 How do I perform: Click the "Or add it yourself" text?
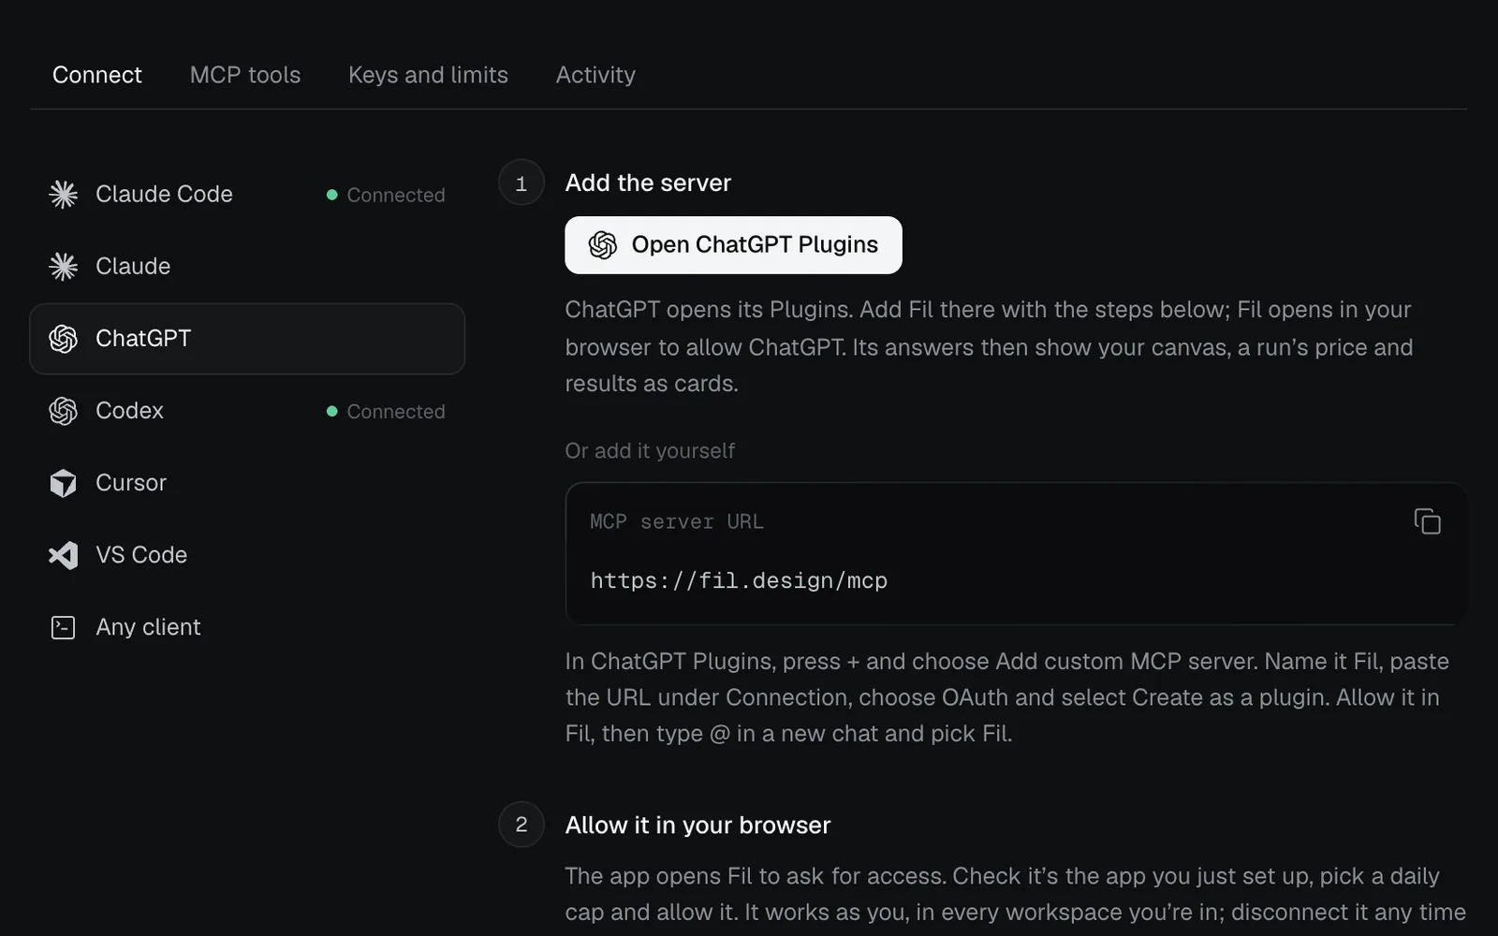[x=650, y=451]
